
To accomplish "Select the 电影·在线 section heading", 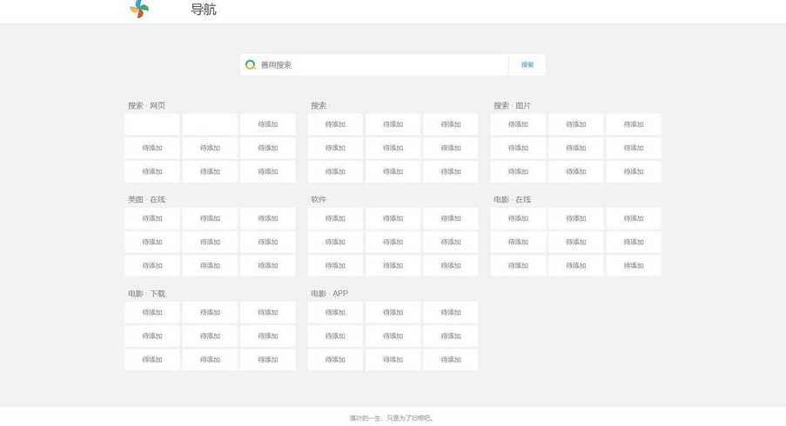I will click(x=512, y=199).
